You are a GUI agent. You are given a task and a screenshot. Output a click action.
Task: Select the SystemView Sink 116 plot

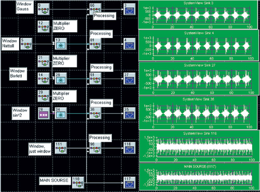[x=199, y=146]
